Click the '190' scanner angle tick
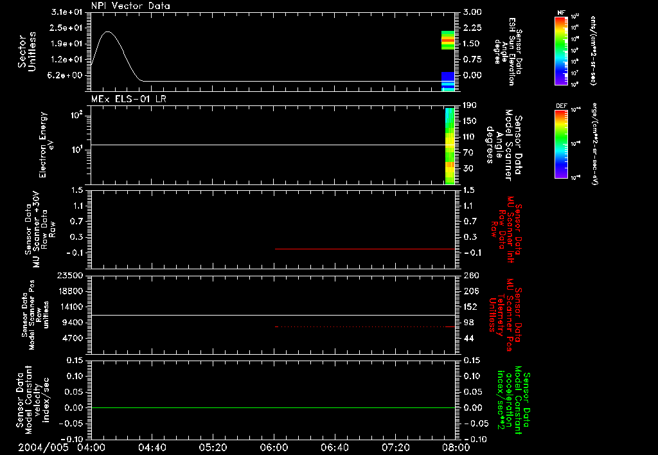This screenshot has height=455, width=658. [470, 105]
